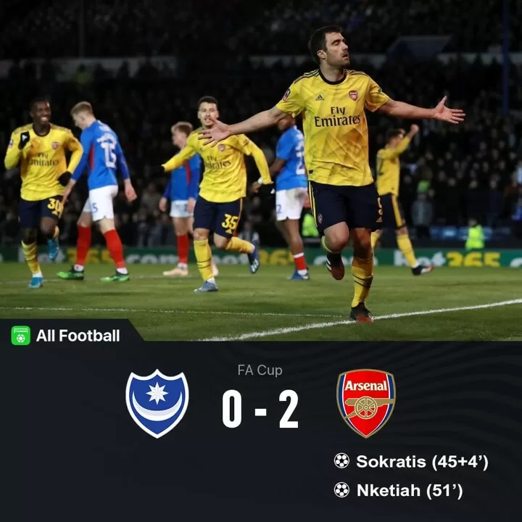Click the Fly Emirates sponsor text
Image resolution: width=522 pixels, height=522 pixels.
coord(337,117)
